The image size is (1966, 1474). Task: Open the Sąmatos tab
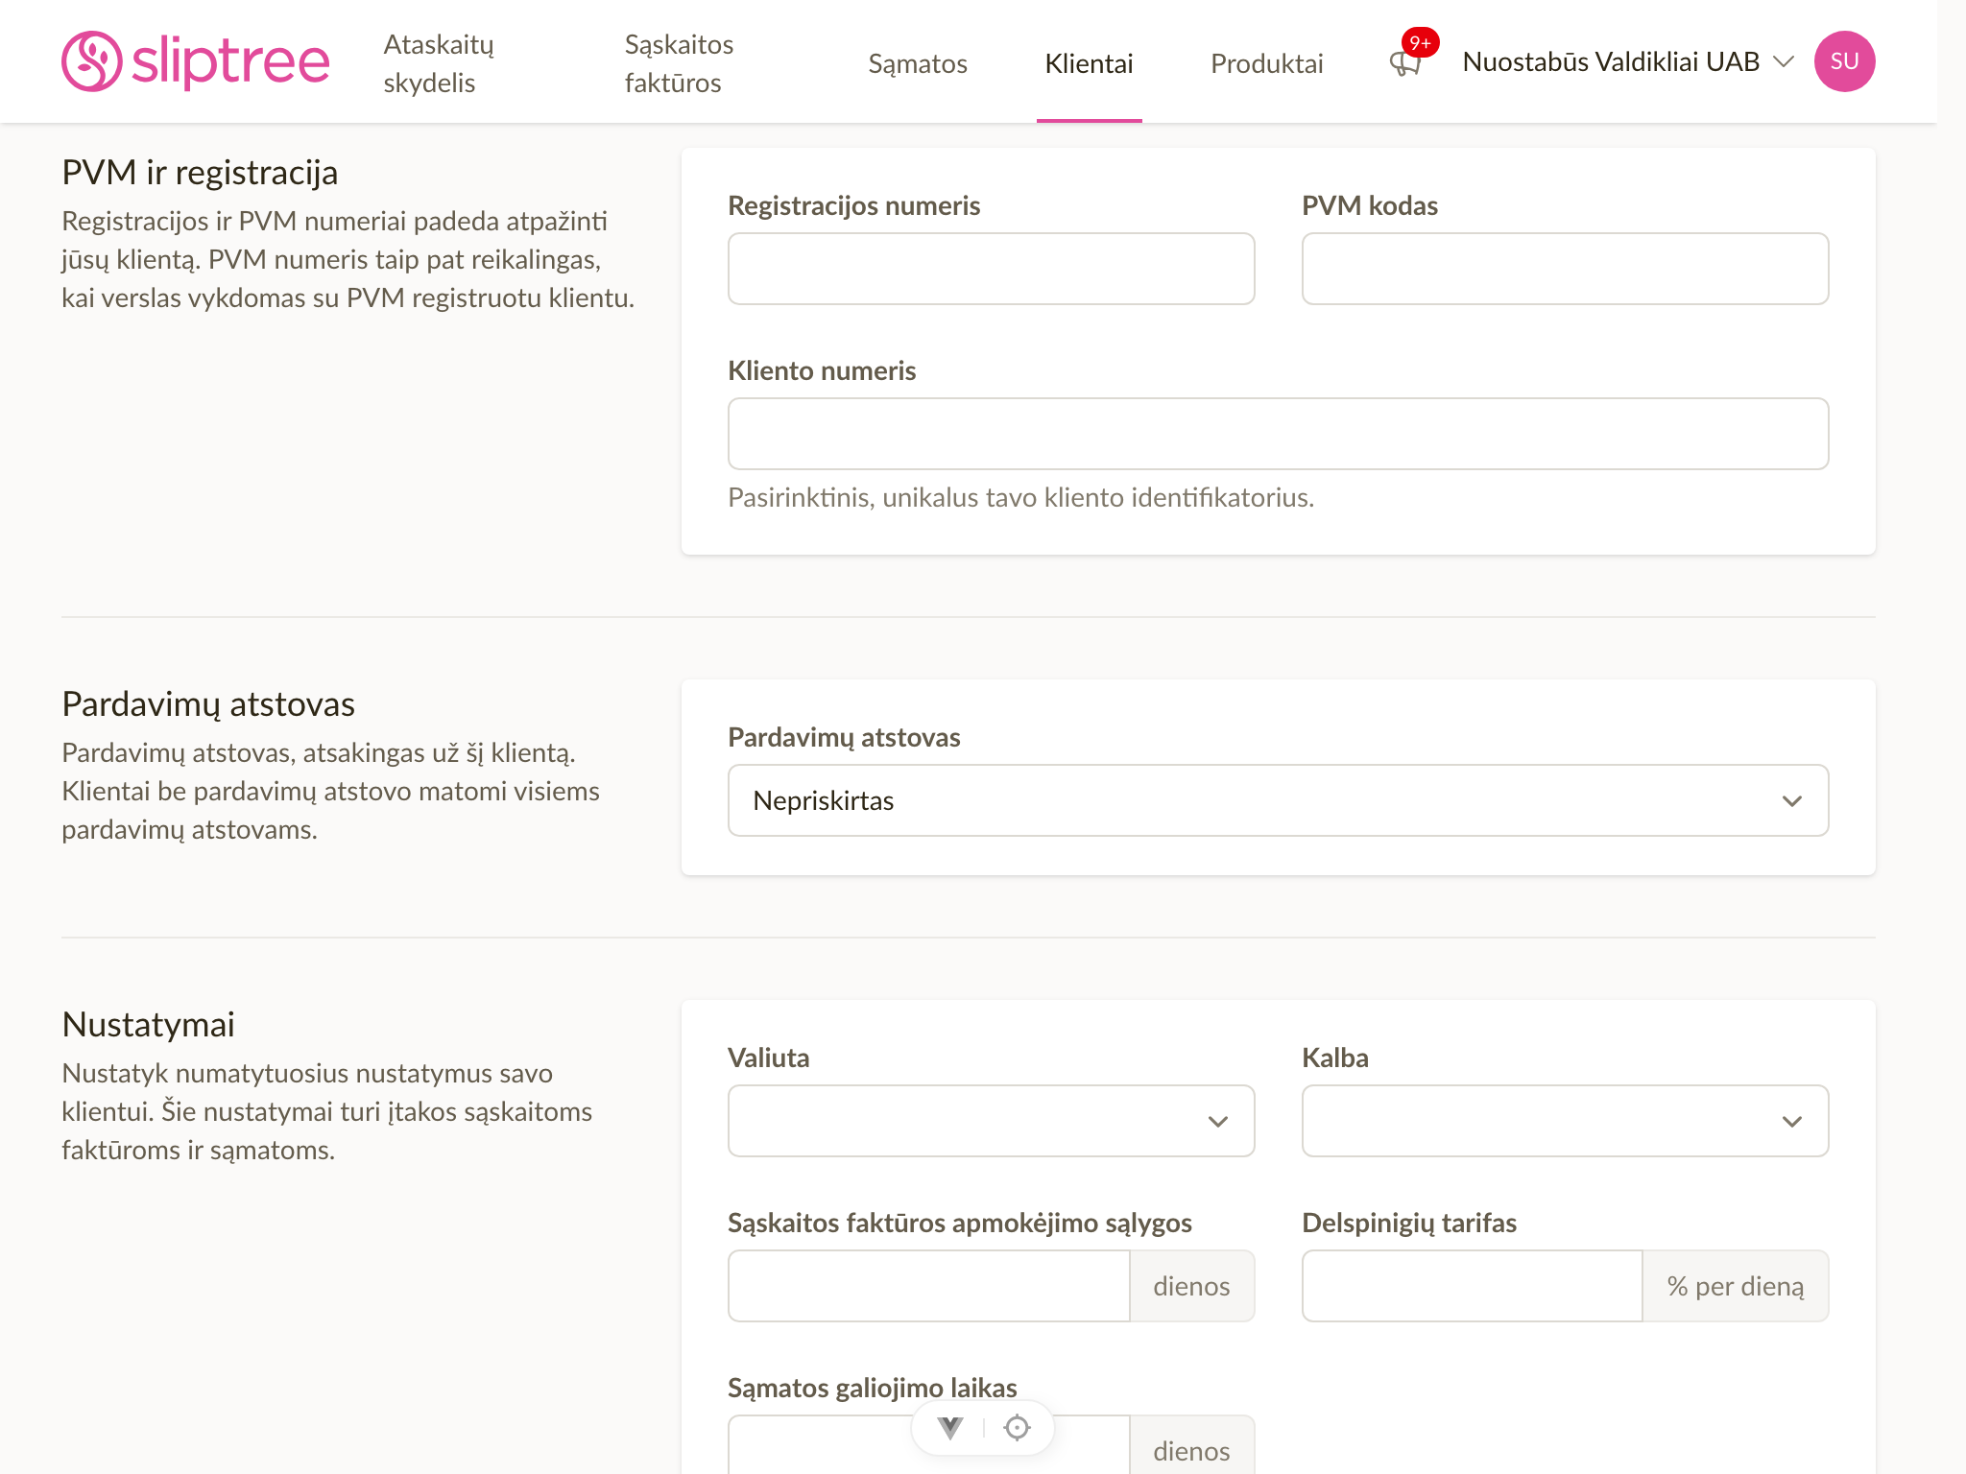(918, 63)
